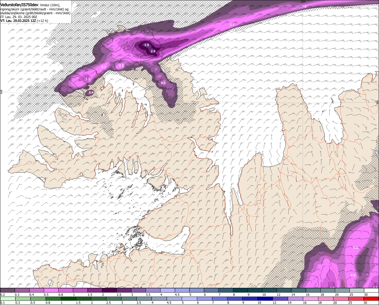Pick the lavender swatch starting at 14, lower legend
This screenshot has width=379, height=305.
296,298
